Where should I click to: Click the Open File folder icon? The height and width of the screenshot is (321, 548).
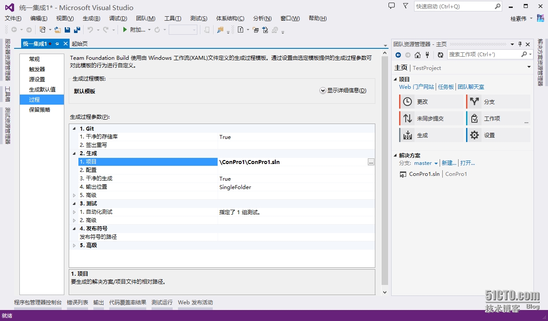click(57, 30)
